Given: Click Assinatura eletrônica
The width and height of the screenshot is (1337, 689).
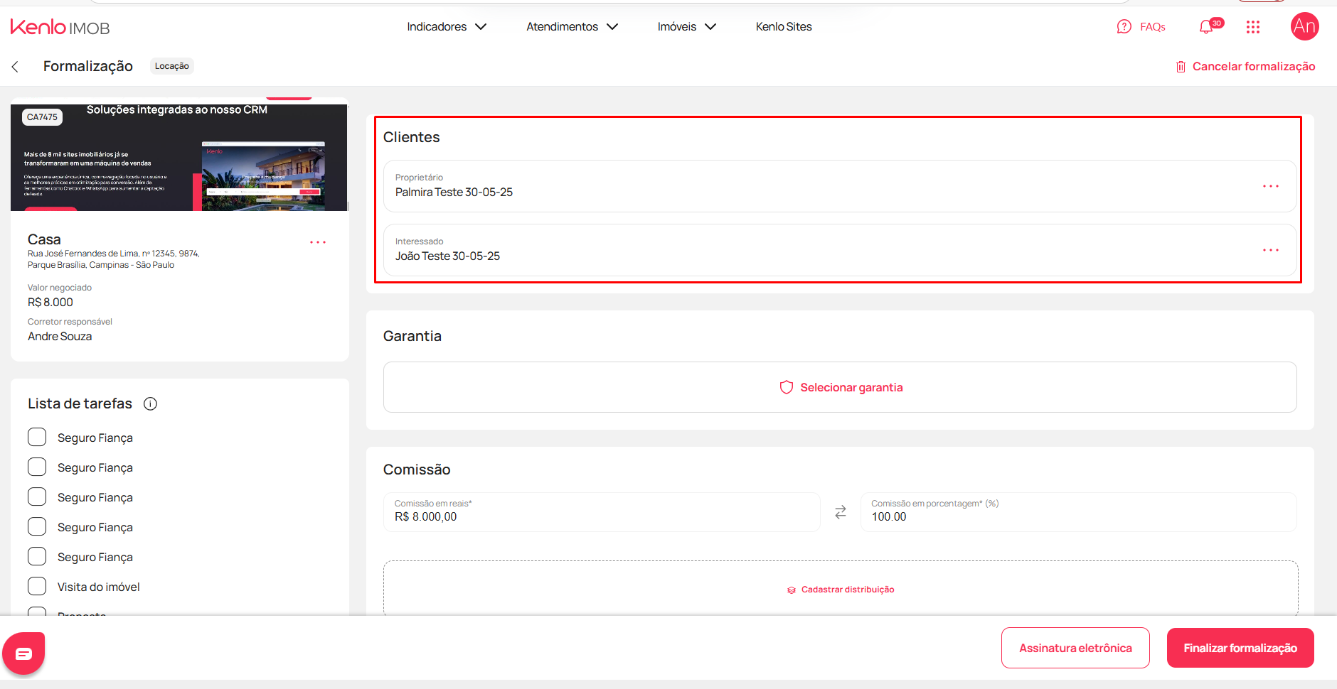Looking at the screenshot, I should point(1075,648).
